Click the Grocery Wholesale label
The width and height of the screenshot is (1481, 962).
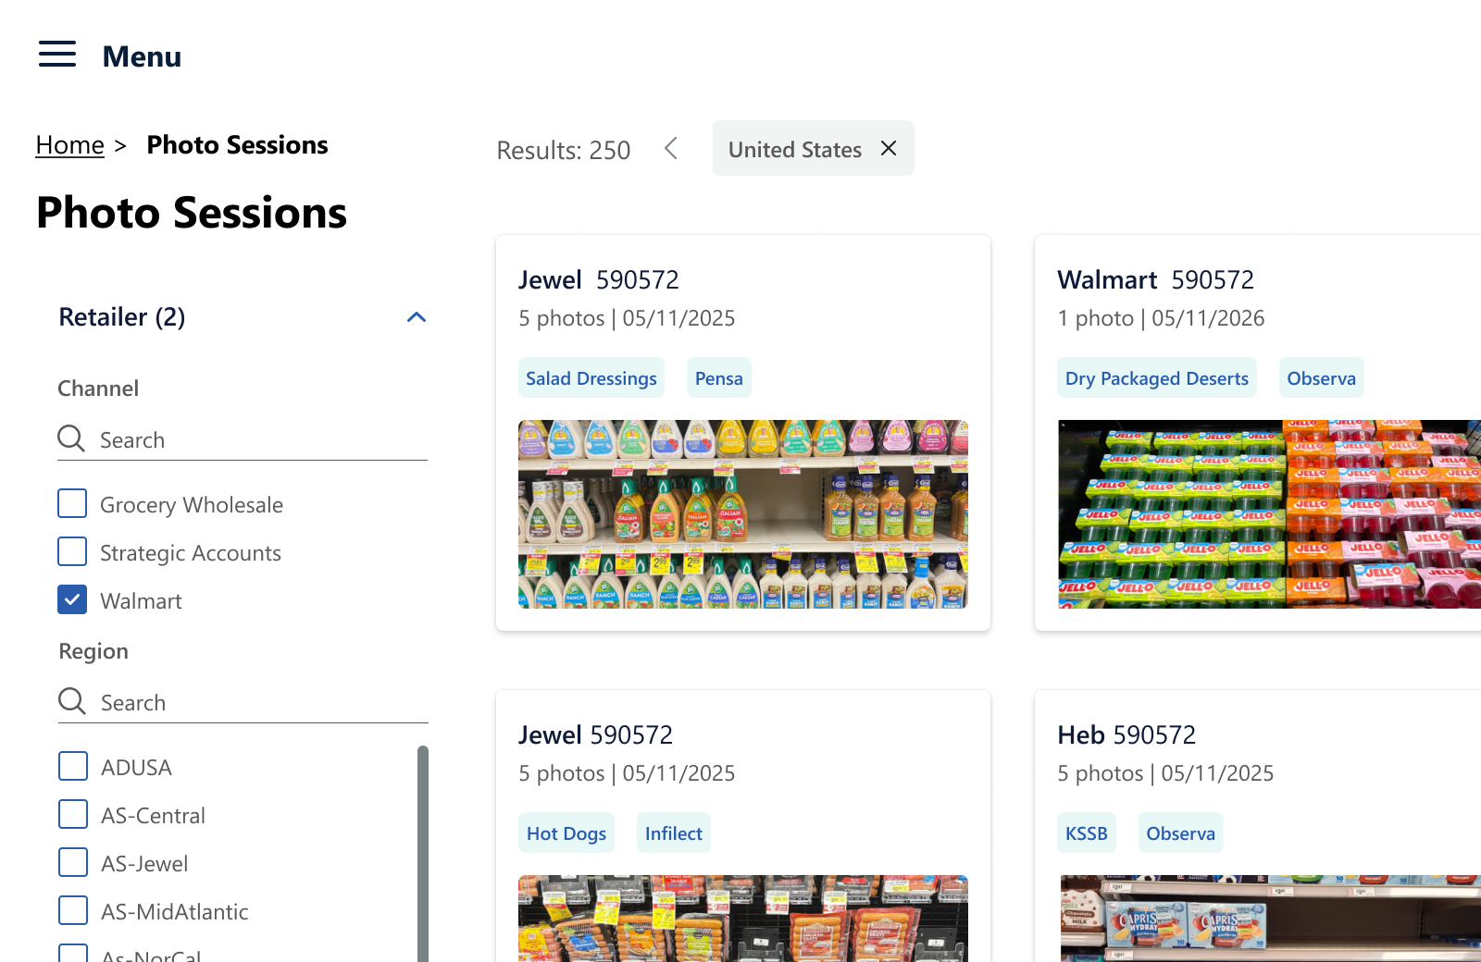pos(192,505)
